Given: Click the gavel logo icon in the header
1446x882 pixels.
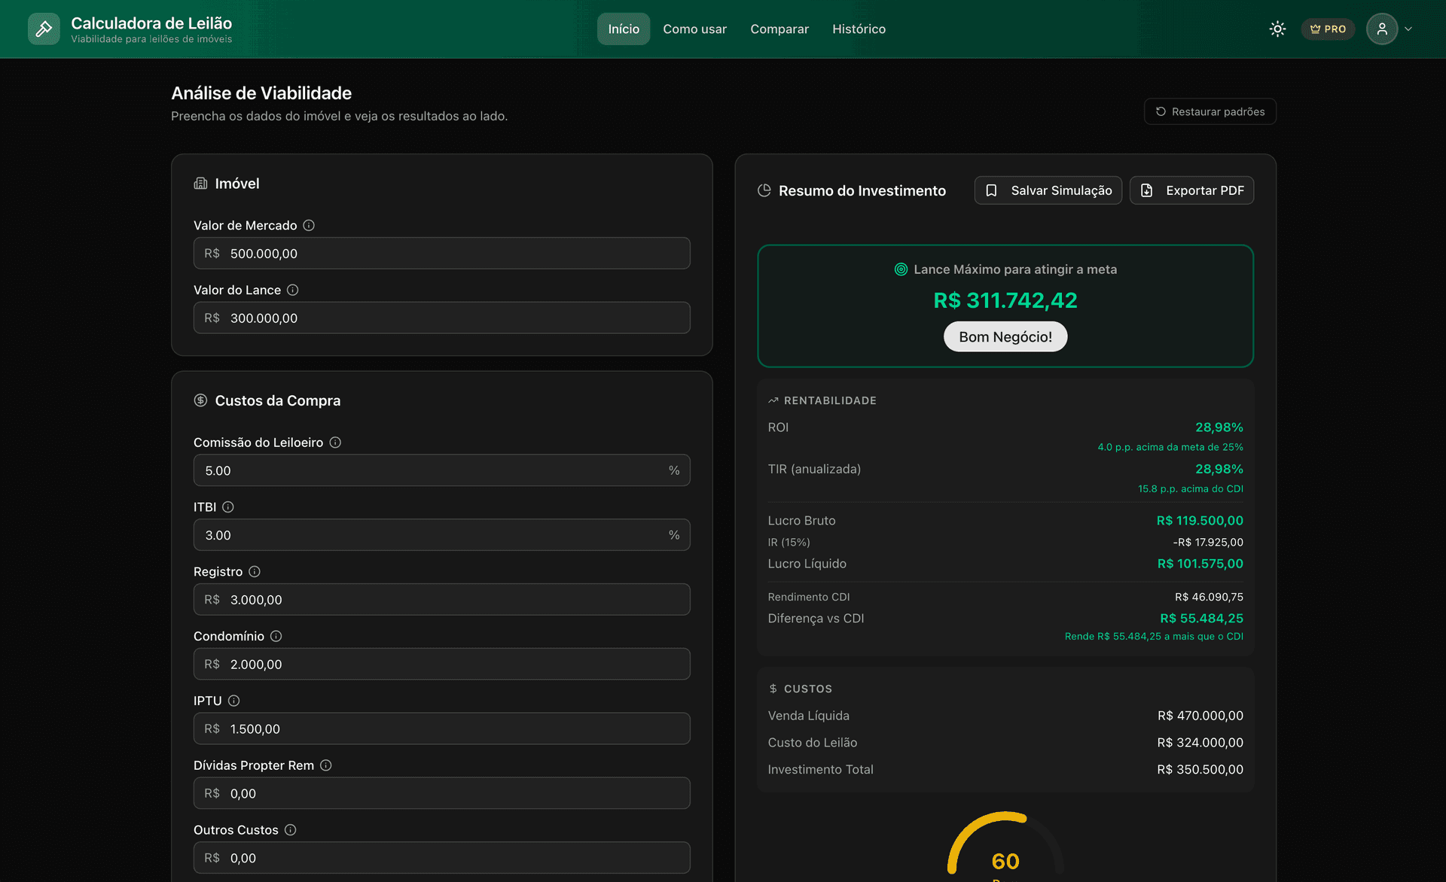Looking at the screenshot, I should pyautogui.click(x=44, y=29).
